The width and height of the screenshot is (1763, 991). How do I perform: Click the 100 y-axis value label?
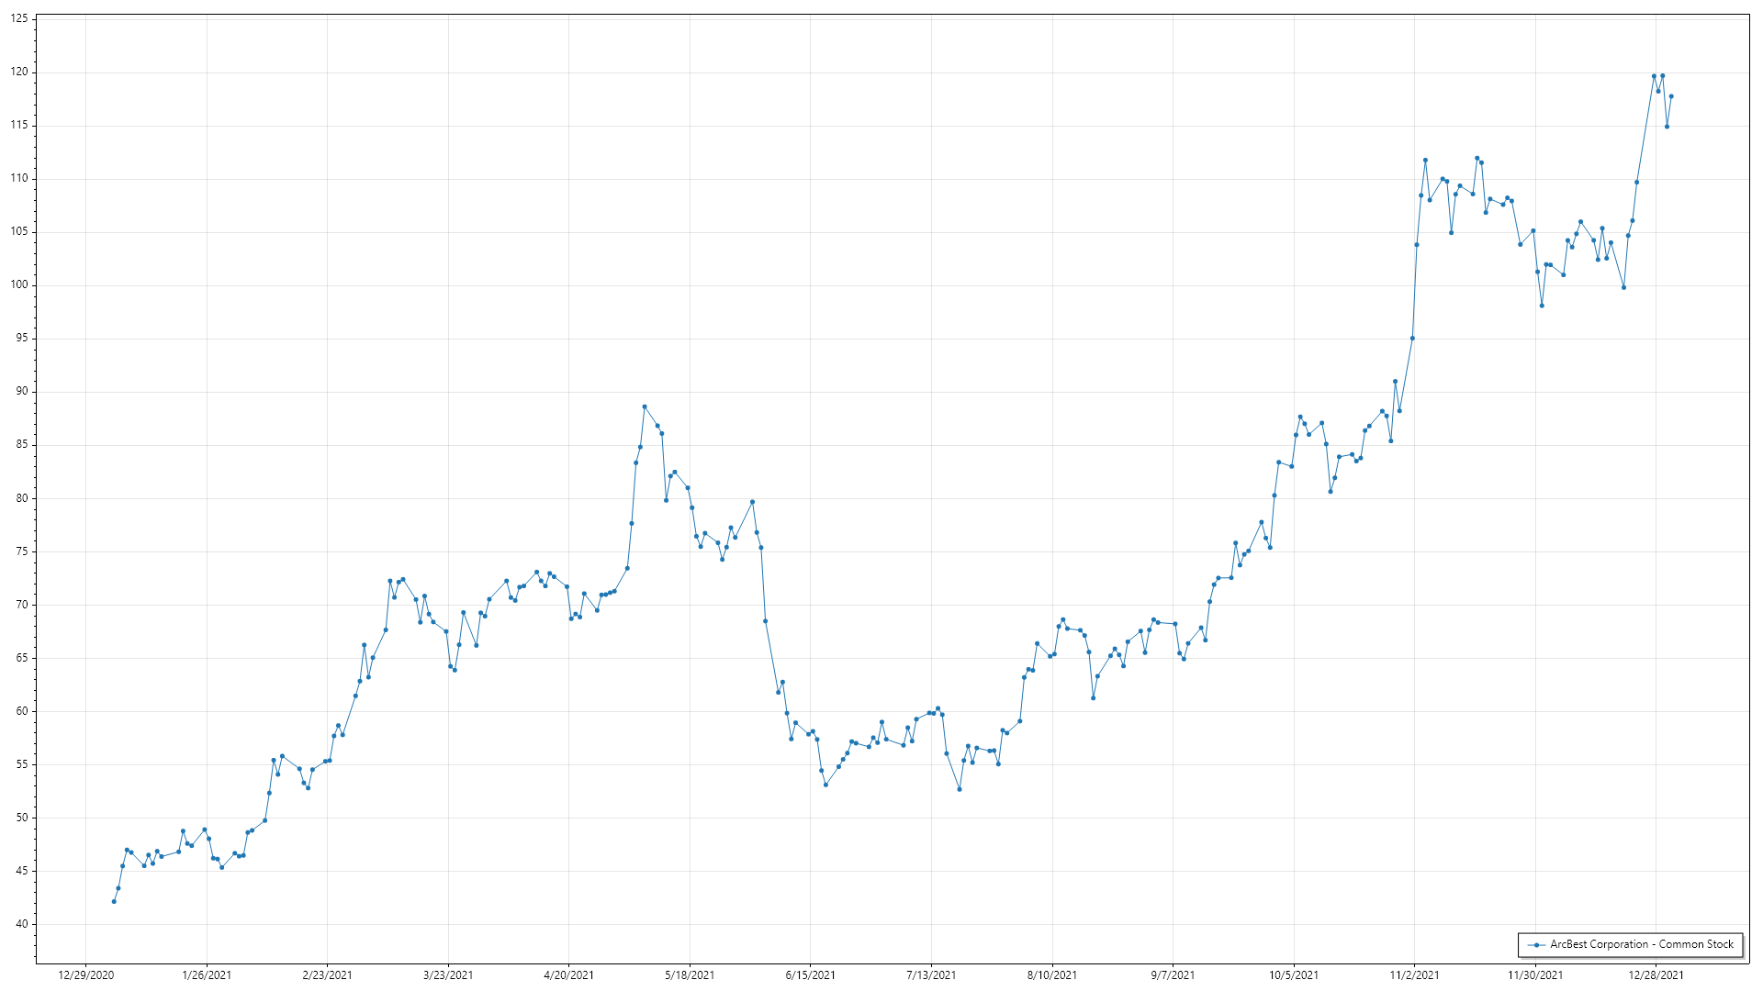tap(19, 284)
